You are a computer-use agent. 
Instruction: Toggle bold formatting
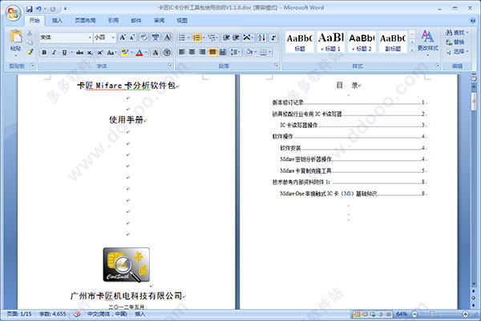tap(44, 52)
